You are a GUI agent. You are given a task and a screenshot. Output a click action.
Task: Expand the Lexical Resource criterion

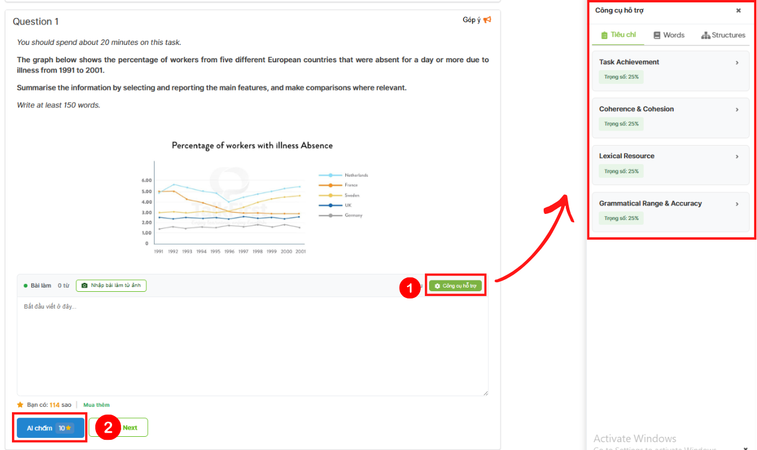[x=737, y=156]
